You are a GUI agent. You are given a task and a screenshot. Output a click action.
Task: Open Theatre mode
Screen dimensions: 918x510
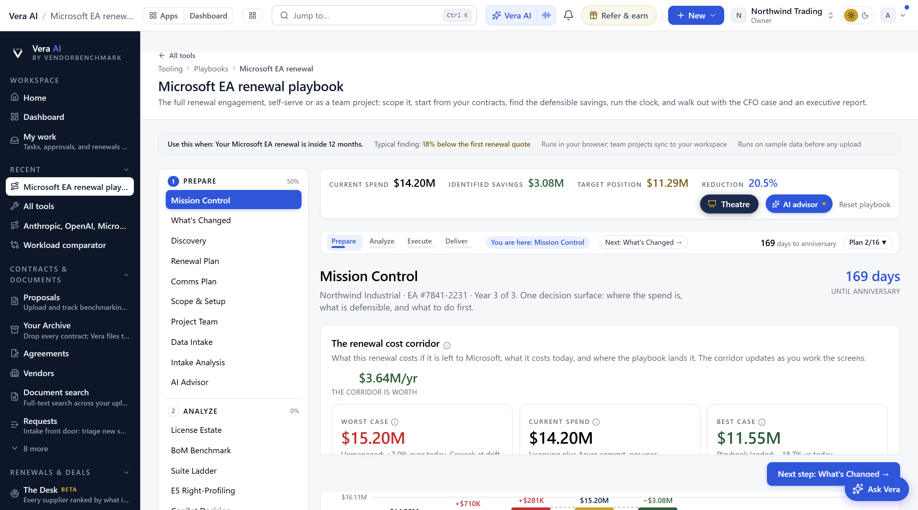pyautogui.click(x=729, y=204)
